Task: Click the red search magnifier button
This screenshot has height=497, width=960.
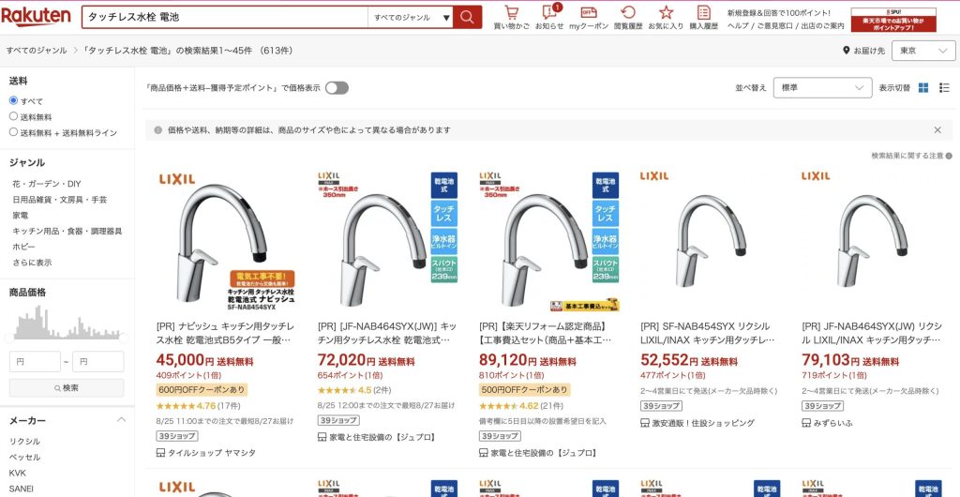Action: 467,17
